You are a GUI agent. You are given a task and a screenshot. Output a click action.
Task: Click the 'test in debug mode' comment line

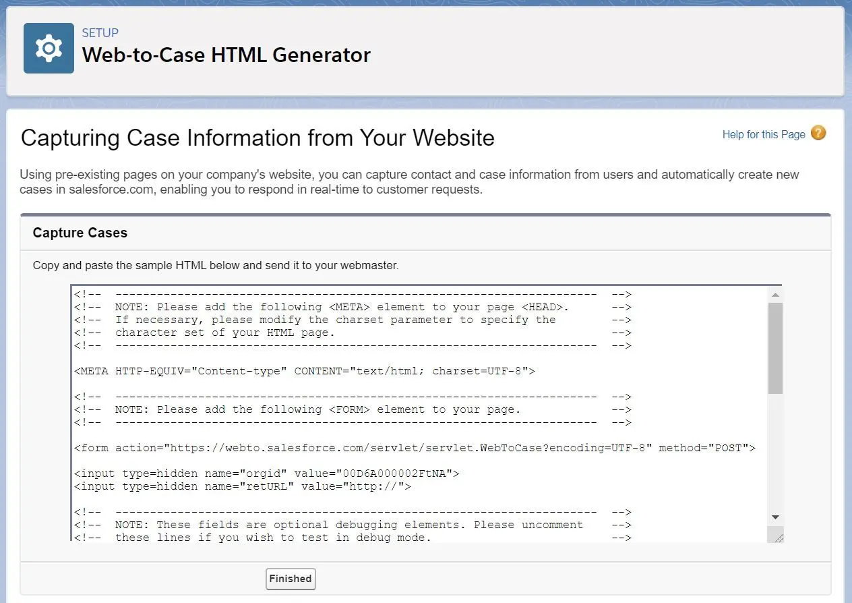[x=353, y=538]
